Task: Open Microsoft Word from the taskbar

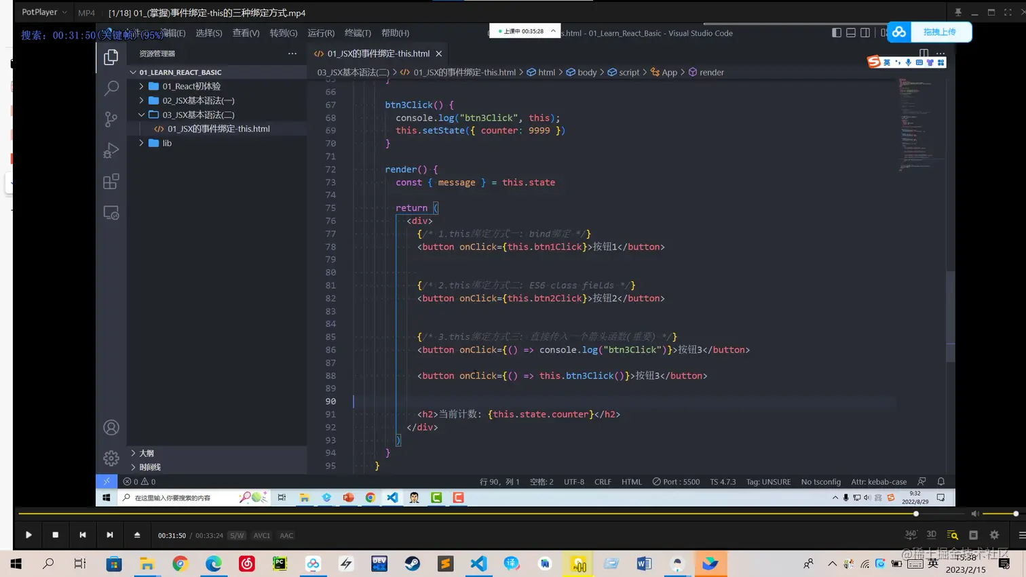Action: pos(644,563)
